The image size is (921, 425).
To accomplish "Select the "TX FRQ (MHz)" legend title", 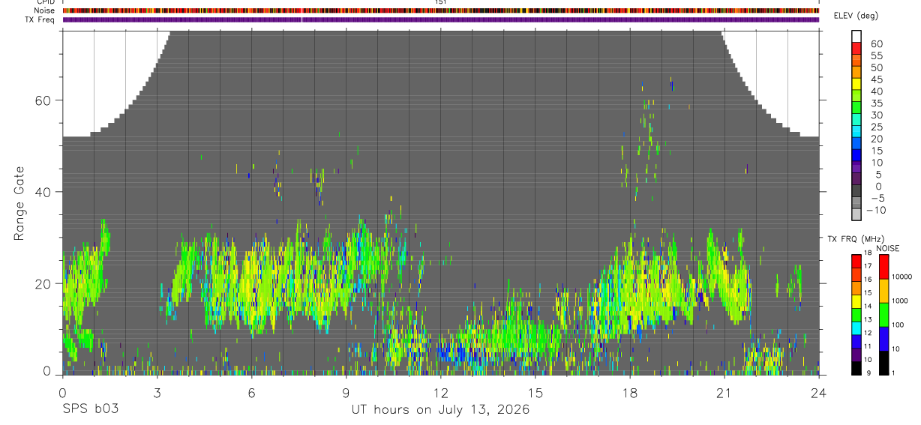I will (x=853, y=239).
